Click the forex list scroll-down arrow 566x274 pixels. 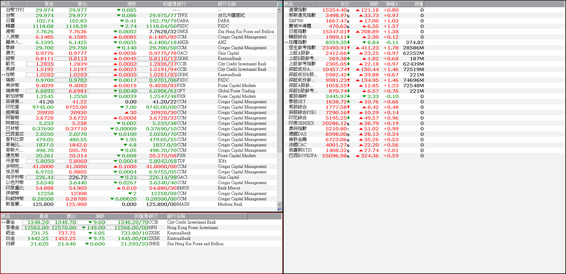[280, 204]
